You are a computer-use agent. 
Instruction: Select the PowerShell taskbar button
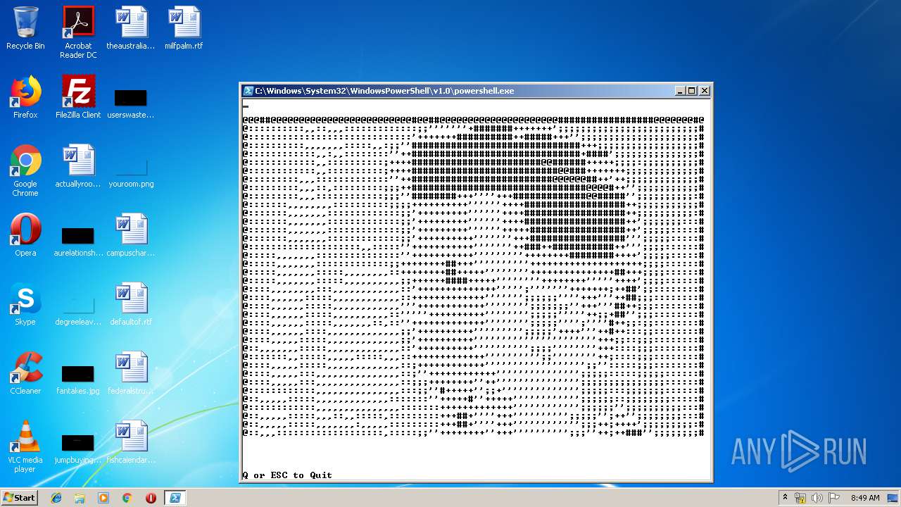click(x=175, y=498)
